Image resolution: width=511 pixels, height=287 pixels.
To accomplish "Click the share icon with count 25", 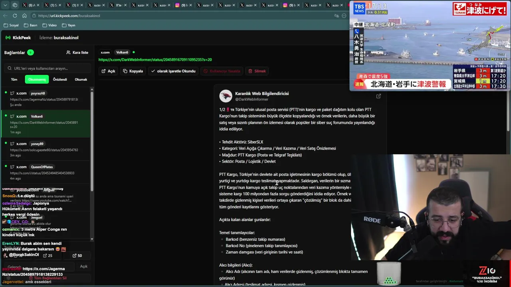I will pyautogui.click(x=47, y=256).
